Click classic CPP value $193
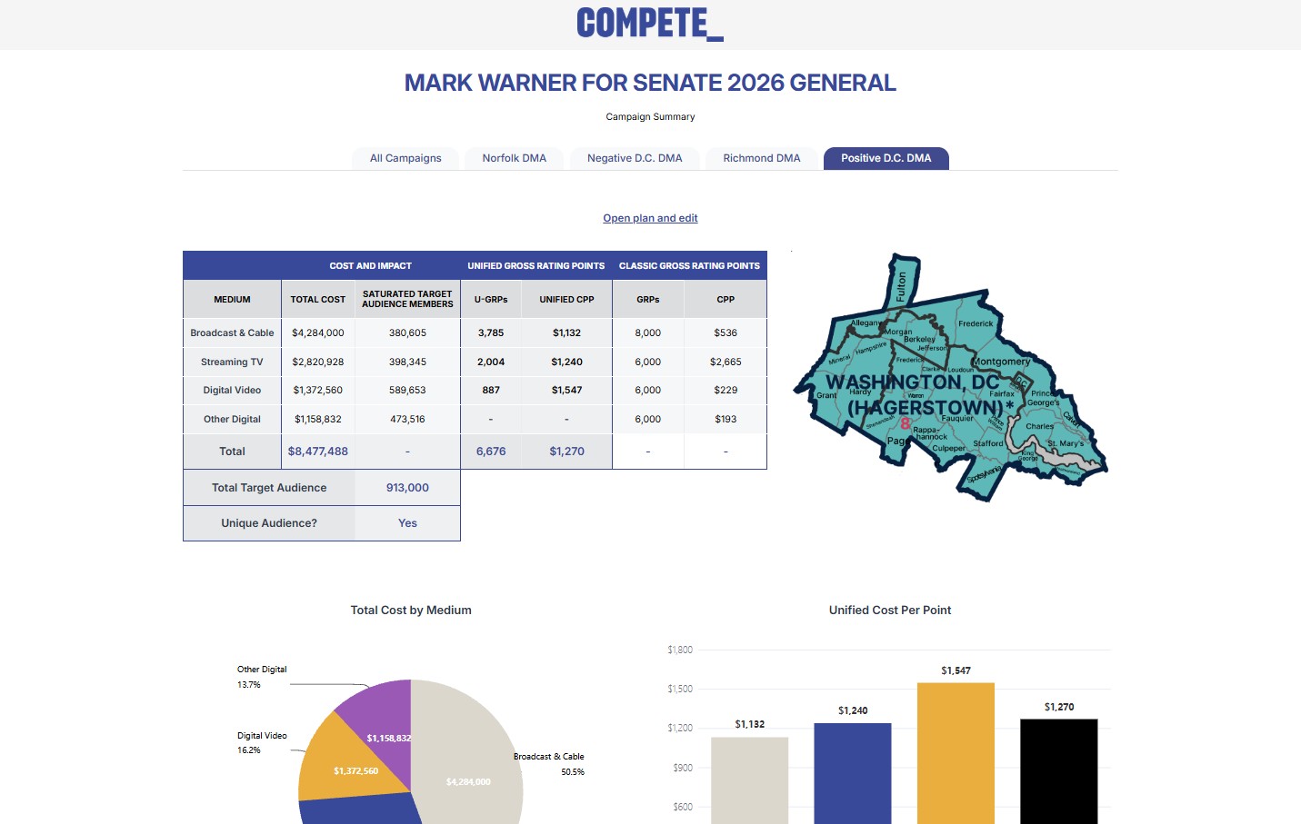The width and height of the screenshot is (1301, 824). 726,420
